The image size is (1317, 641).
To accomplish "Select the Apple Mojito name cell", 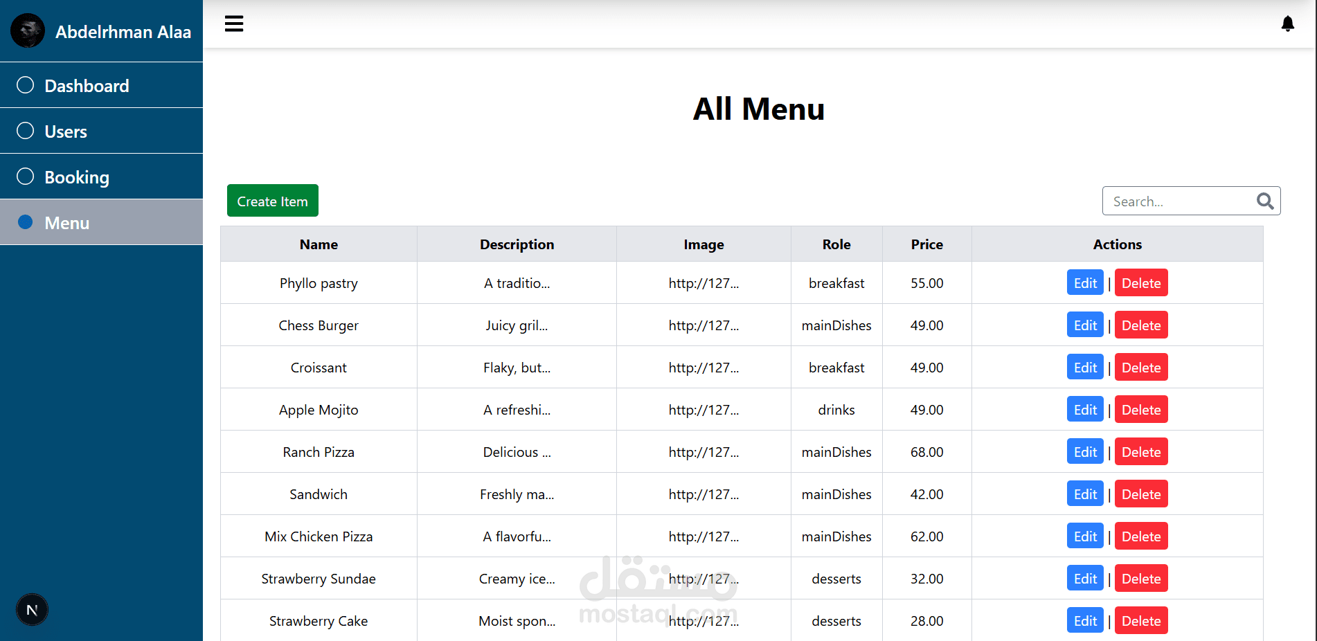I will tap(319, 409).
